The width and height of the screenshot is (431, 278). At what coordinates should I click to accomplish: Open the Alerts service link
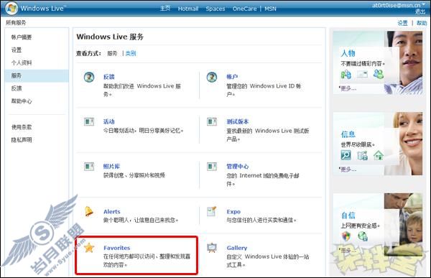tap(112, 211)
